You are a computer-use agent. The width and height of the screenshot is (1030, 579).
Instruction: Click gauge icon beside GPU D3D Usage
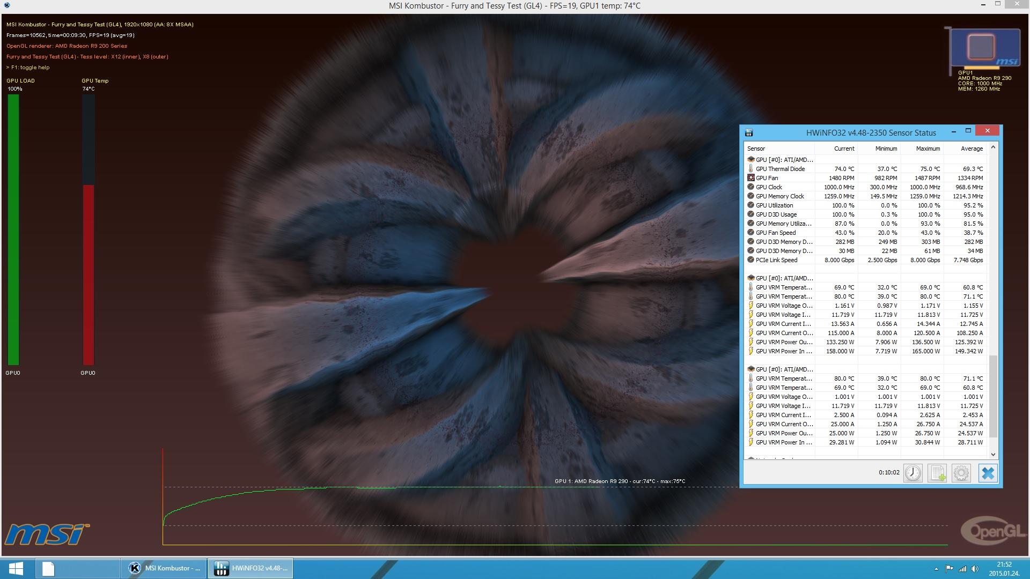[751, 214]
